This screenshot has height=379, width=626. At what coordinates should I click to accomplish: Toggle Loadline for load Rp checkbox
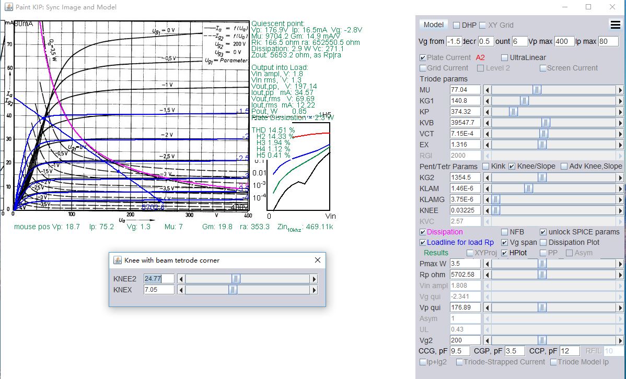423,242
